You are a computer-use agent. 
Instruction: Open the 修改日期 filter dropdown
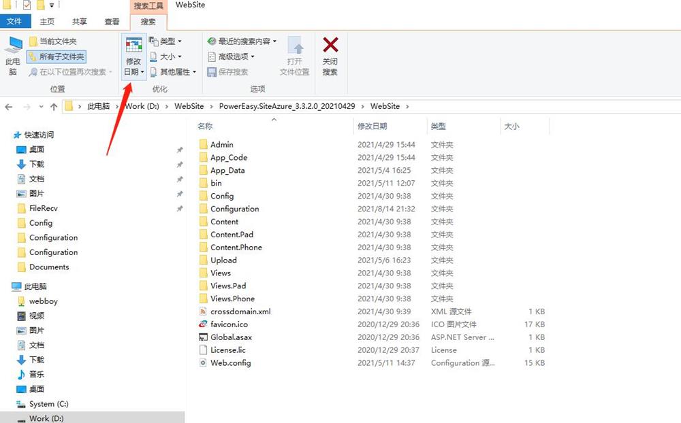[133, 56]
